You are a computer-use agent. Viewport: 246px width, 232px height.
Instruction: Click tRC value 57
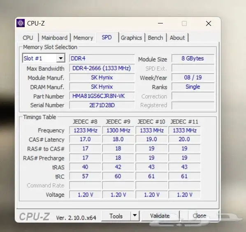[x=85, y=176]
